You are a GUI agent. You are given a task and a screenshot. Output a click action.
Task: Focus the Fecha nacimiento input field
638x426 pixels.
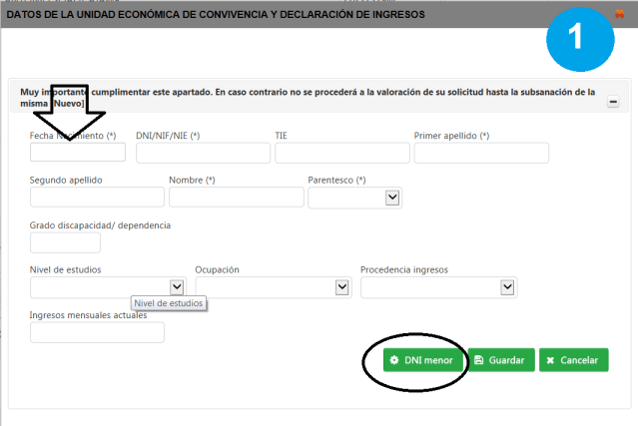78,153
